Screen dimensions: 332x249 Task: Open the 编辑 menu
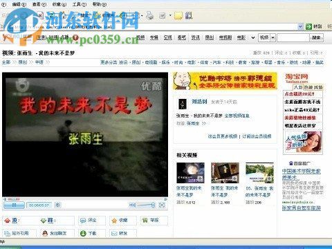(x=19, y=4)
